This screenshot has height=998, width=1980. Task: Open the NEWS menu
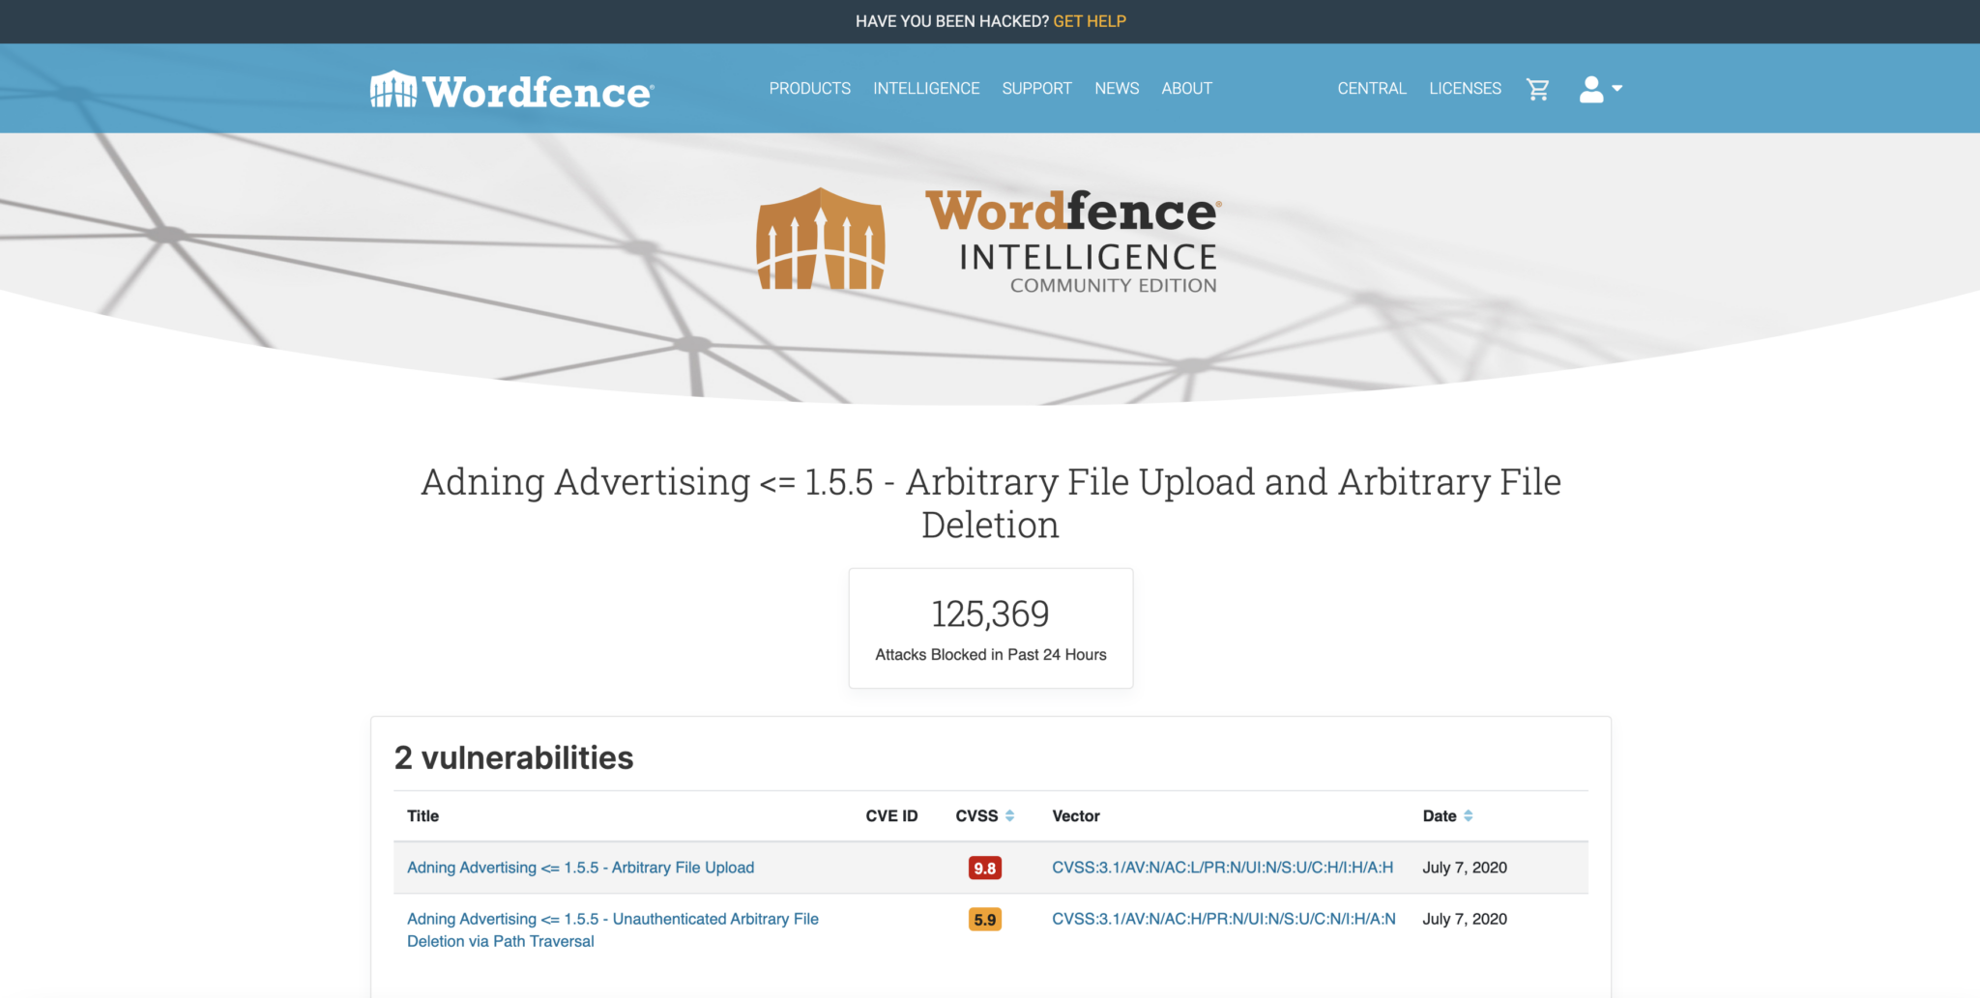click(x=1117, y=88)
